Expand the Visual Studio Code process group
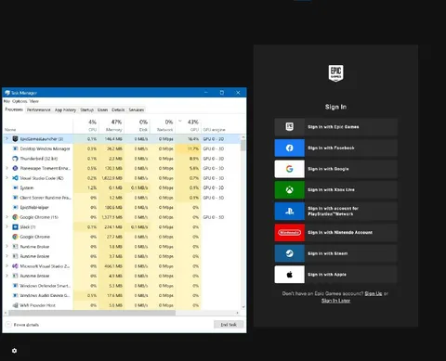 (x=7, y=177)
